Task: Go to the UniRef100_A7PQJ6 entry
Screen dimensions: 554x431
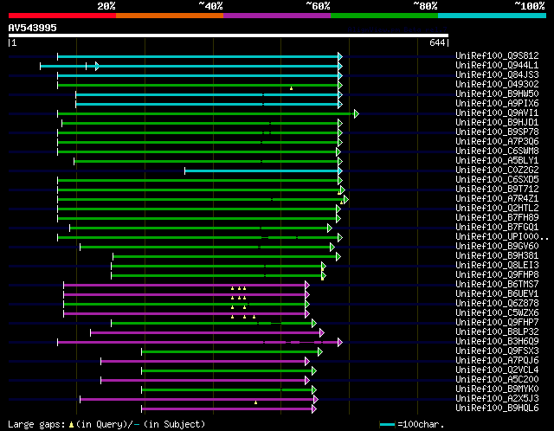Action: tap(497, 361)
